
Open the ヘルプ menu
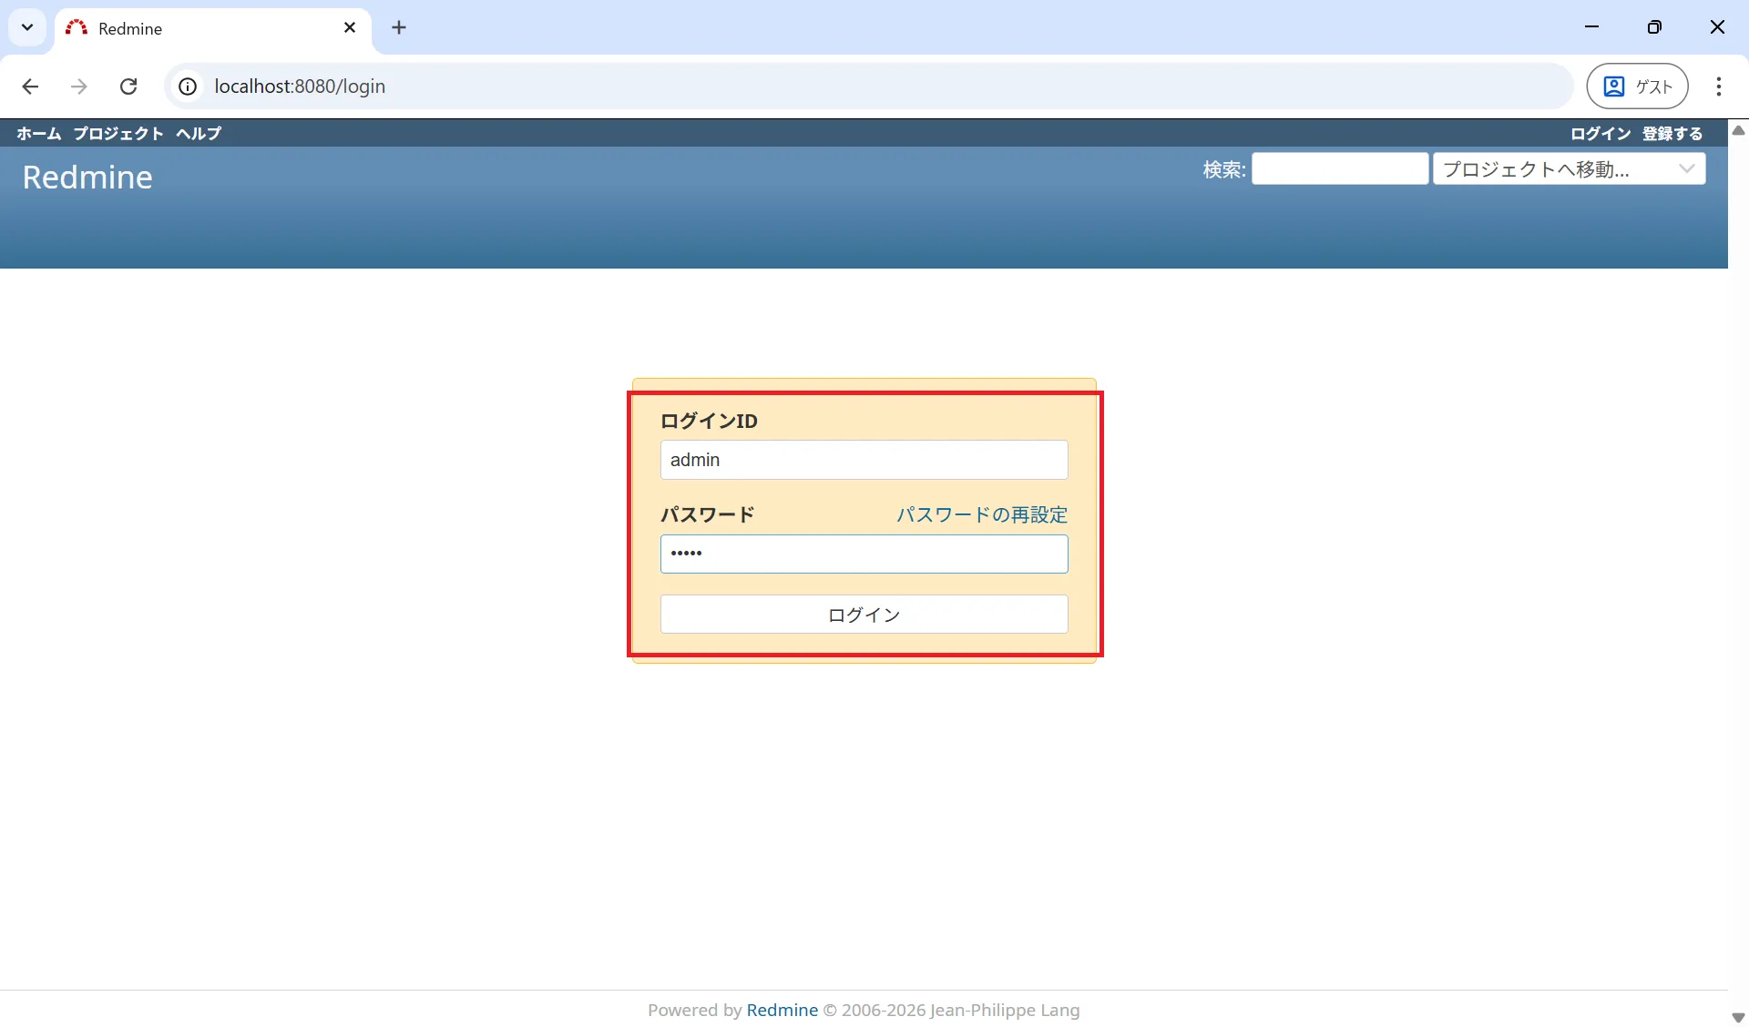point(199,133)
